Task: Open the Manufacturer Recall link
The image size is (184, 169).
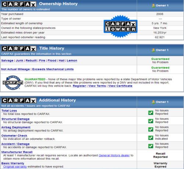Action: tap(17, 152)
